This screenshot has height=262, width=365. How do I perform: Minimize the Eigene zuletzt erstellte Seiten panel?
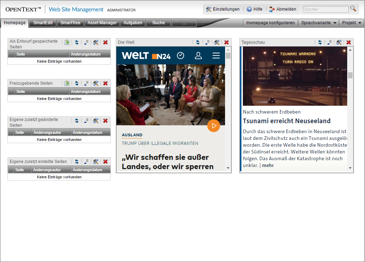[x=86, y=162]
